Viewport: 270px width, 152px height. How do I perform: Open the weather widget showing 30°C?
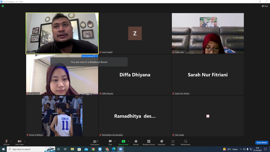point(230,149)
